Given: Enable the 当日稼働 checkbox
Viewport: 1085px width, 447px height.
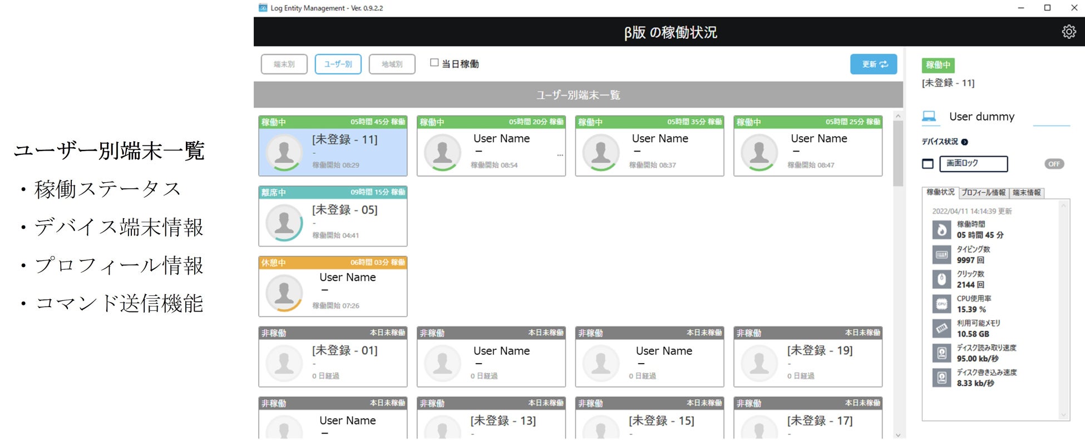Looking at the screenshot, I should [434, 63].
